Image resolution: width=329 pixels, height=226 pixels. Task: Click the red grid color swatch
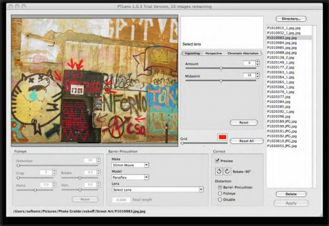[223, 137]
